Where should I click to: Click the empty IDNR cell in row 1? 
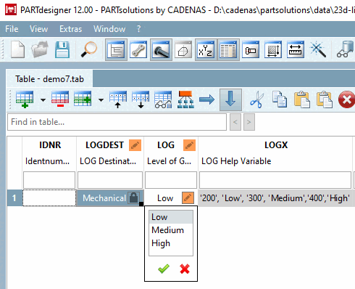tap(49, 198)
